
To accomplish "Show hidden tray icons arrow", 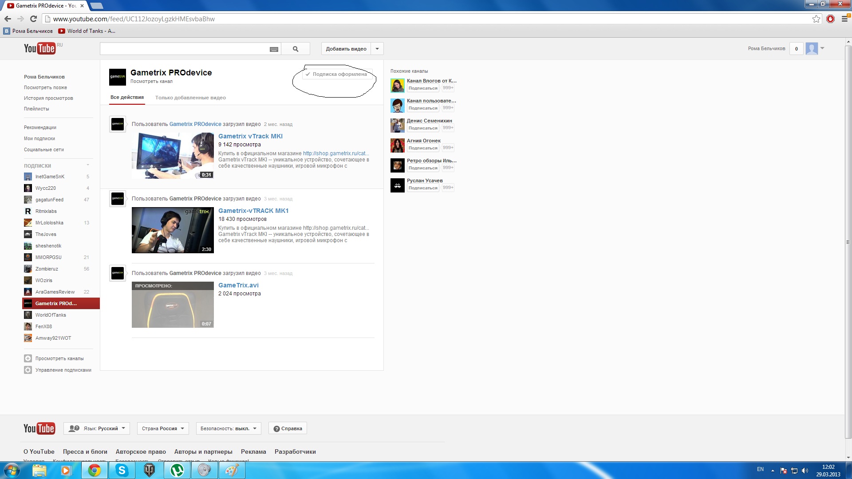I will pos(773,471).
